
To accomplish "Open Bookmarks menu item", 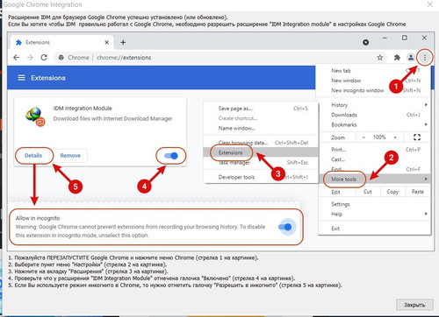I will pos(375,124).
